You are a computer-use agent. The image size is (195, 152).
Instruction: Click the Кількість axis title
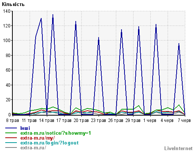click(x=13, y=5)
